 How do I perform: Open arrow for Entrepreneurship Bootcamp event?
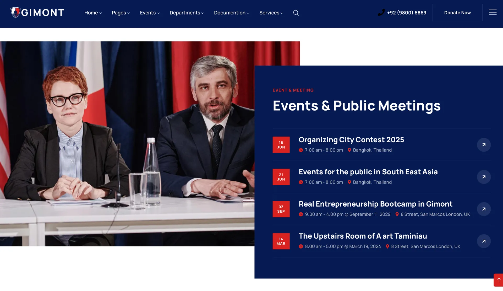point(484,209)
